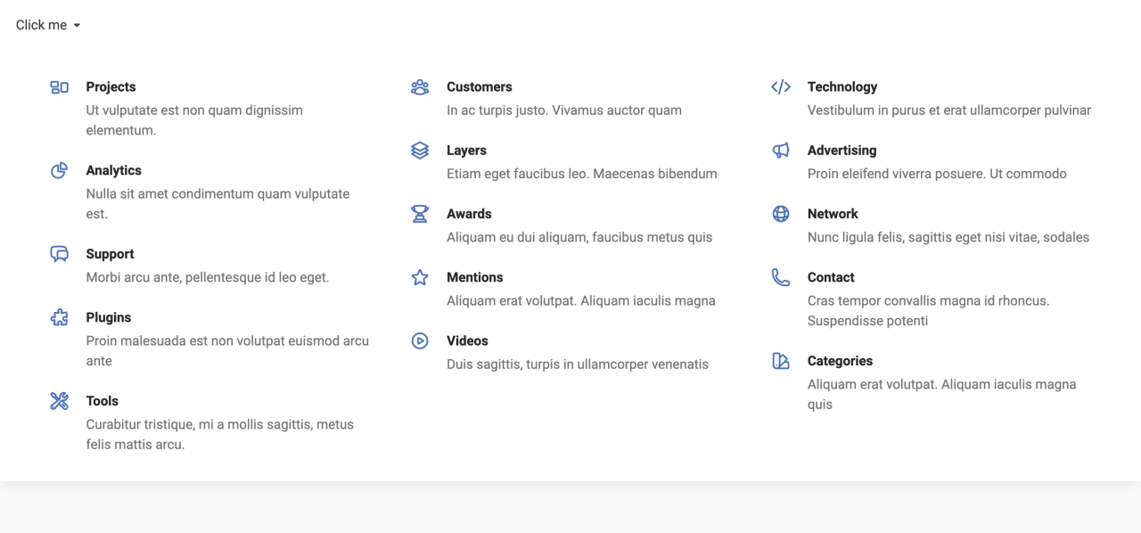Click "Duis sagittis, turpis in ullamcorper venenatis"
Screen dimensions: 1141x533
578,364
